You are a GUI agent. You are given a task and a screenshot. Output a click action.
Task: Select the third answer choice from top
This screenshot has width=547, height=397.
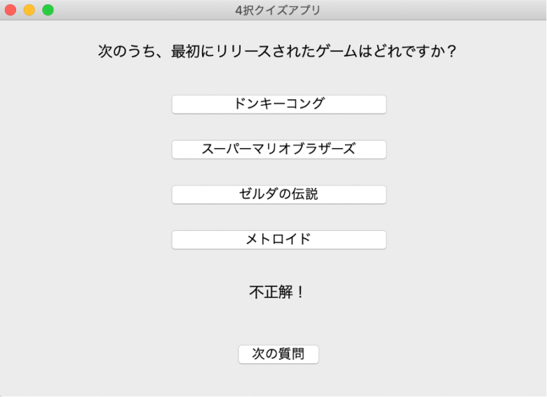pyautogui.click(x=278, y=194)
